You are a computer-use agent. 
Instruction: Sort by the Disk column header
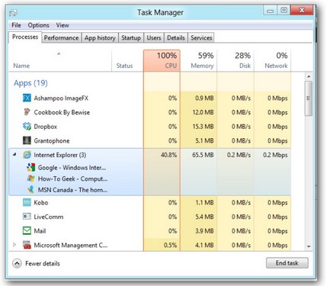pyautogui.click(x=235, y=60)
